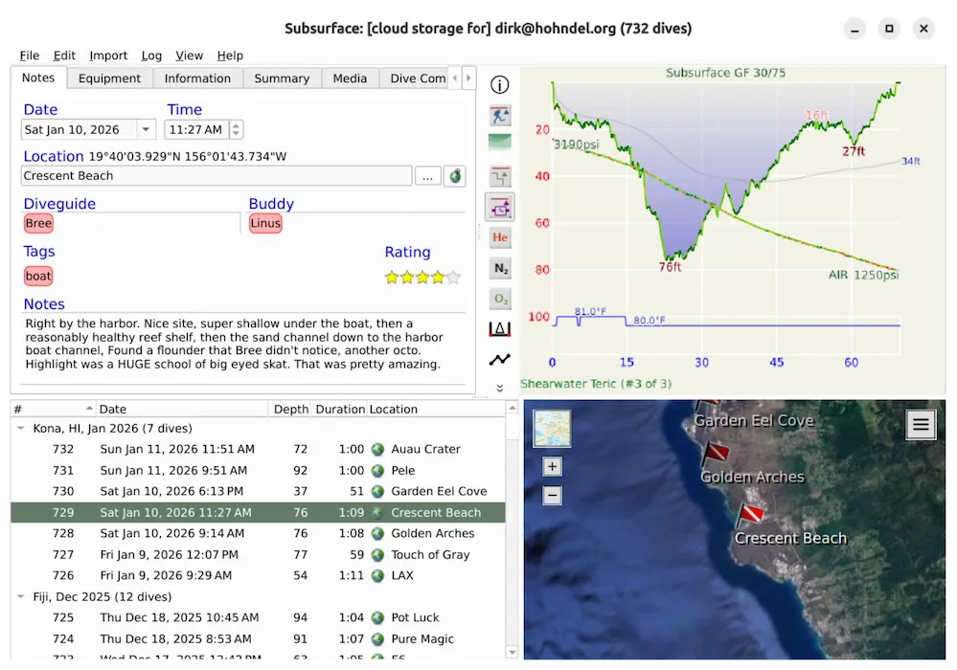Click the info circle icon beside profile
The width and height of the screenshot is (957, 670).
point(499,85)
